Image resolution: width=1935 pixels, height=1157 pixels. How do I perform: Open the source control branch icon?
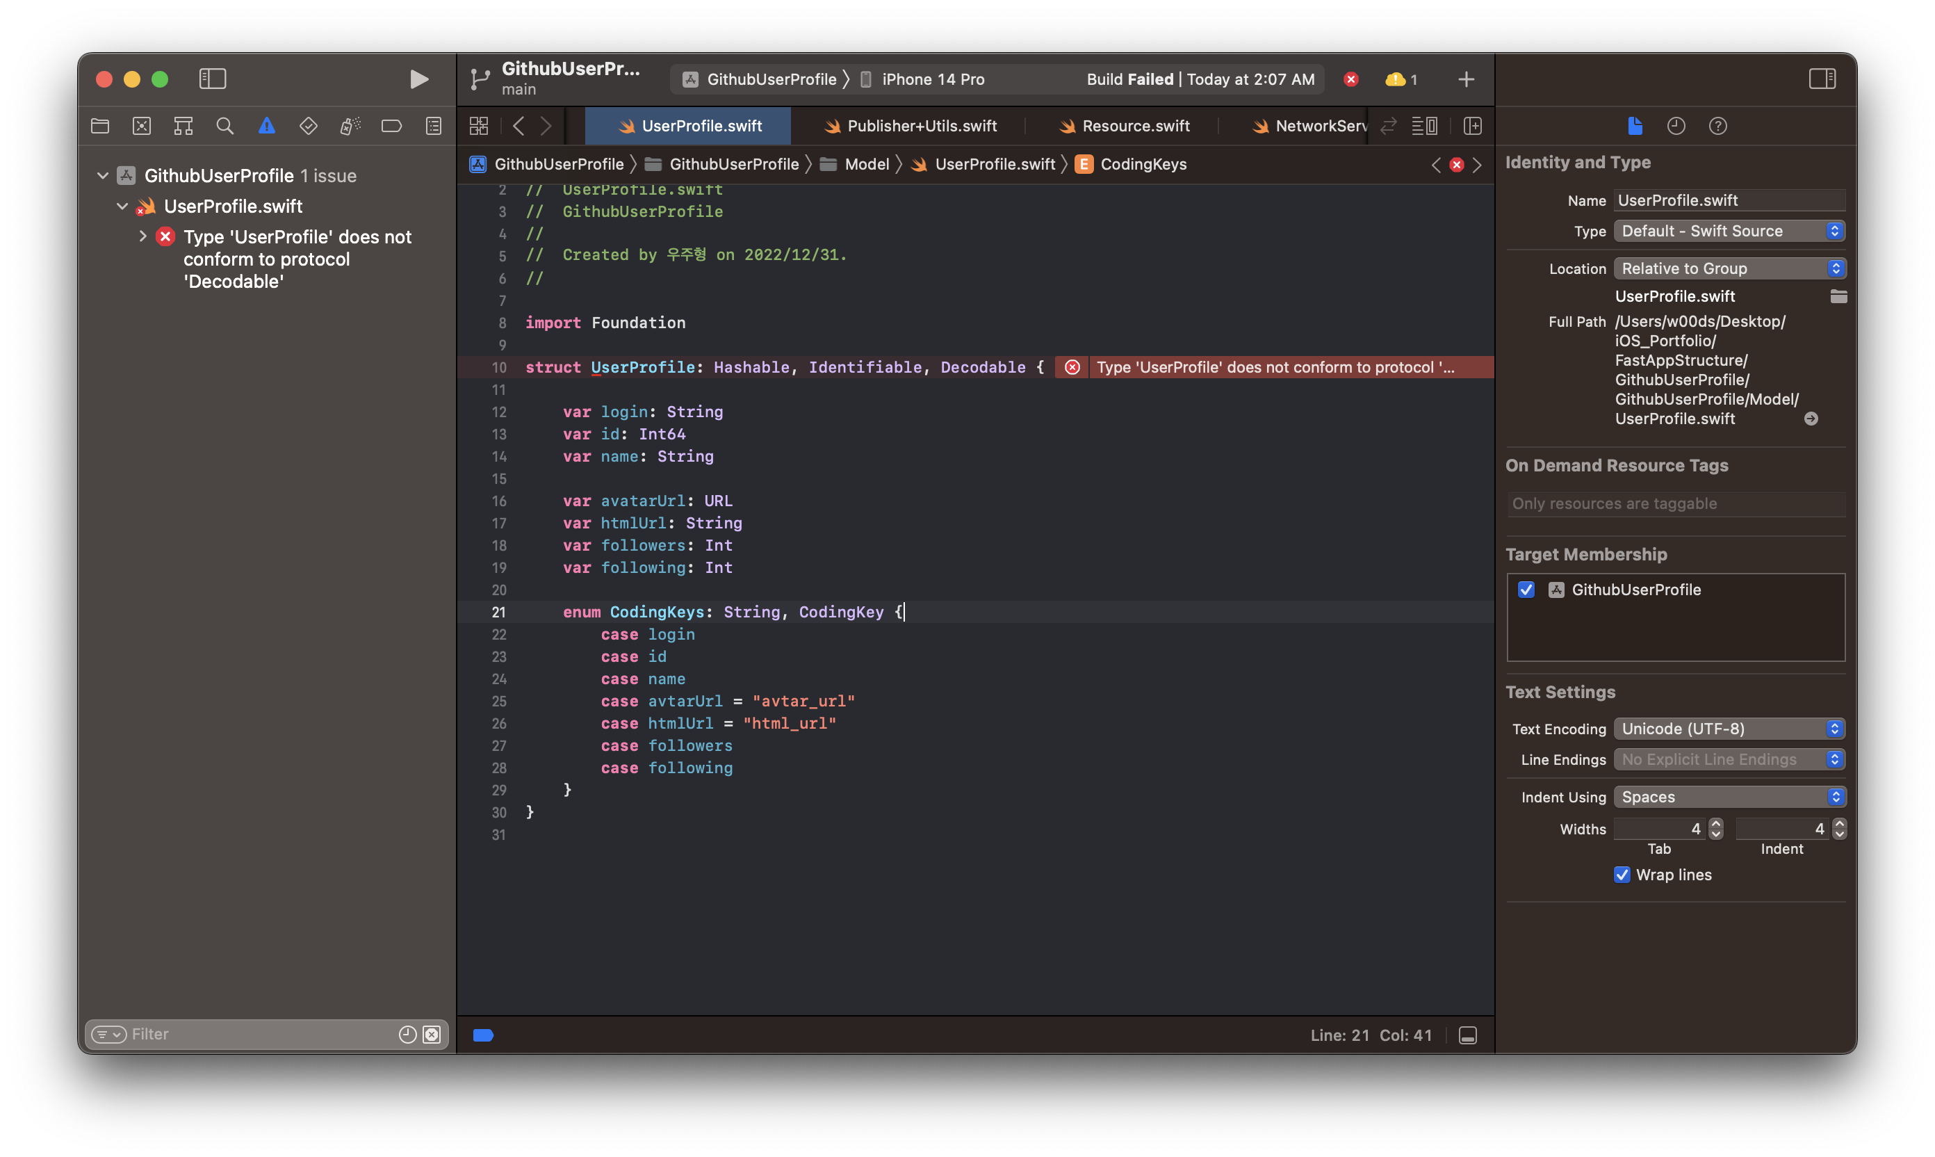click(x=480, y=79)
